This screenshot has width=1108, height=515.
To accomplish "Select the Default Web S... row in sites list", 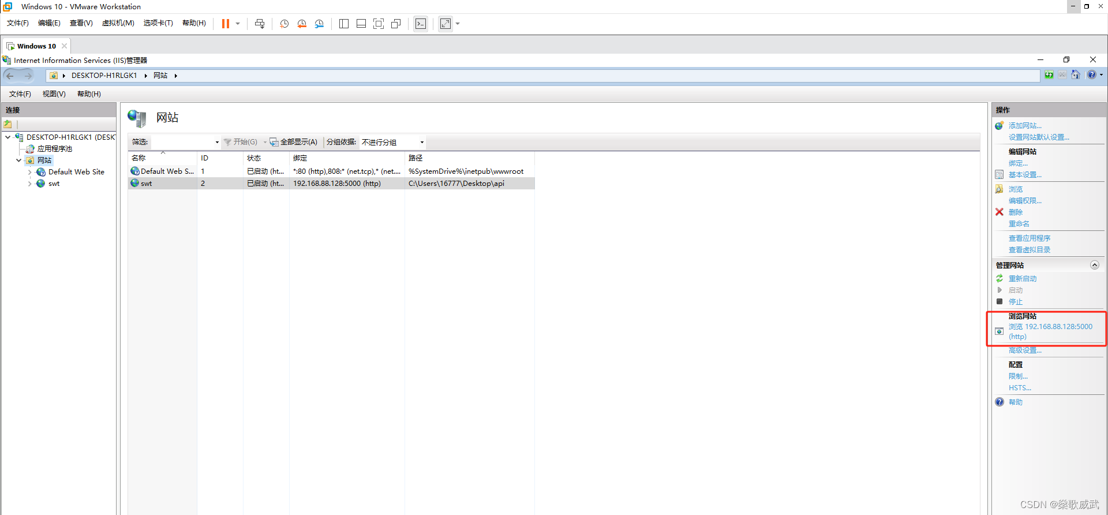I will [331, 171].
